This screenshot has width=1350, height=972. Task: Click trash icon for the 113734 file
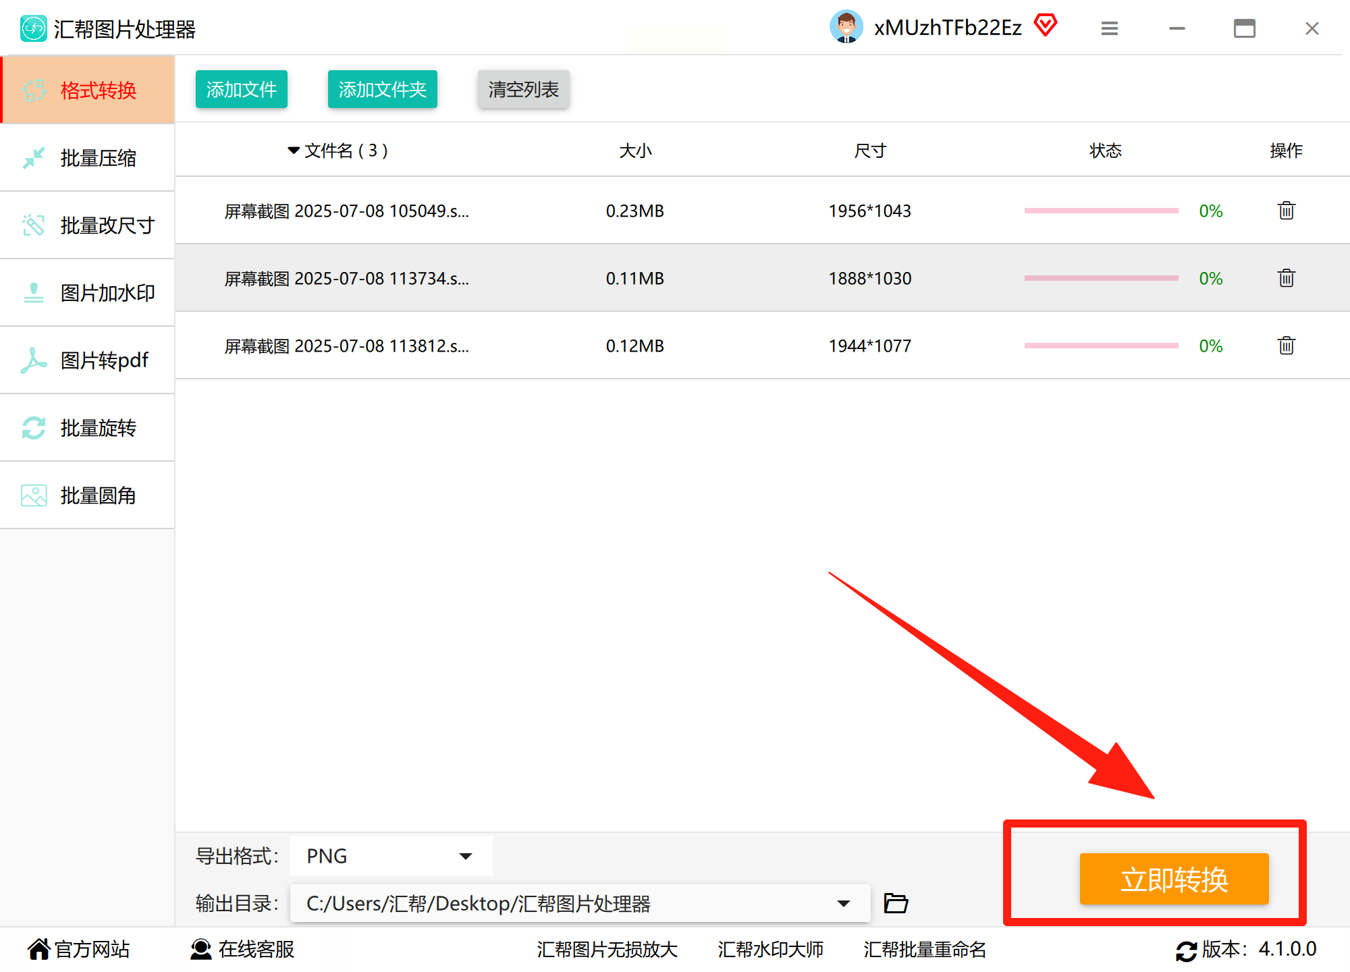[1286, 278]
